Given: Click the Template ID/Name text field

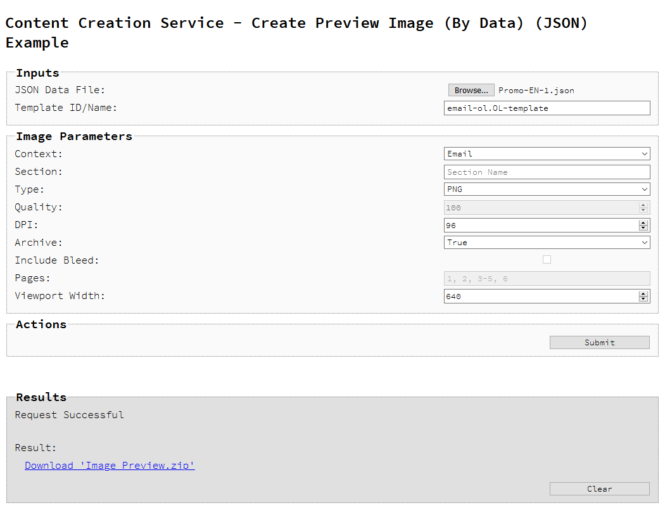Looking at the screenshot, I should point(547,108).
